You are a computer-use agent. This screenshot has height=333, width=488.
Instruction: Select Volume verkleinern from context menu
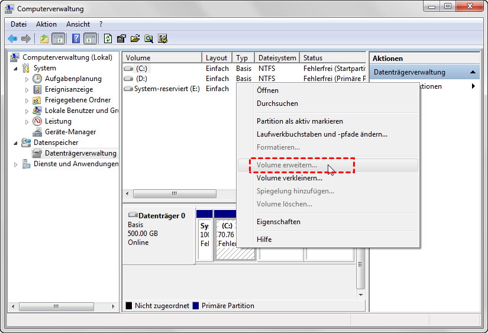(328, 178)
